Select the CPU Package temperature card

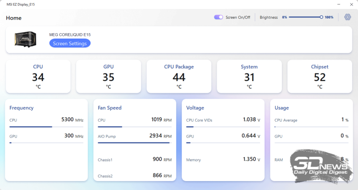[179, 77]
